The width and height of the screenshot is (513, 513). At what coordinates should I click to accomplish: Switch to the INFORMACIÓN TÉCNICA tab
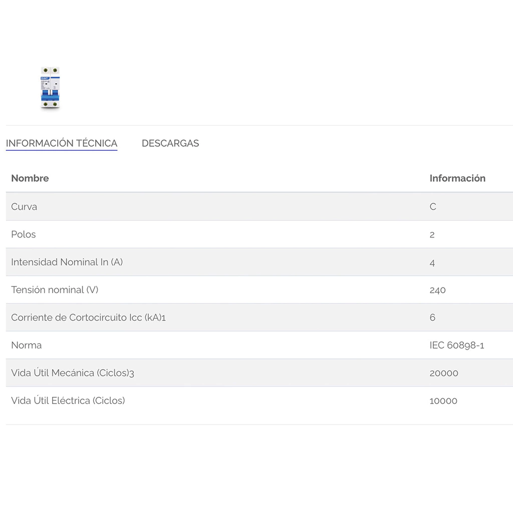[x=62, y=143]
